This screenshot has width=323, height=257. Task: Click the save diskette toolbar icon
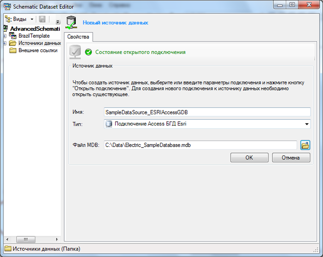42,19
